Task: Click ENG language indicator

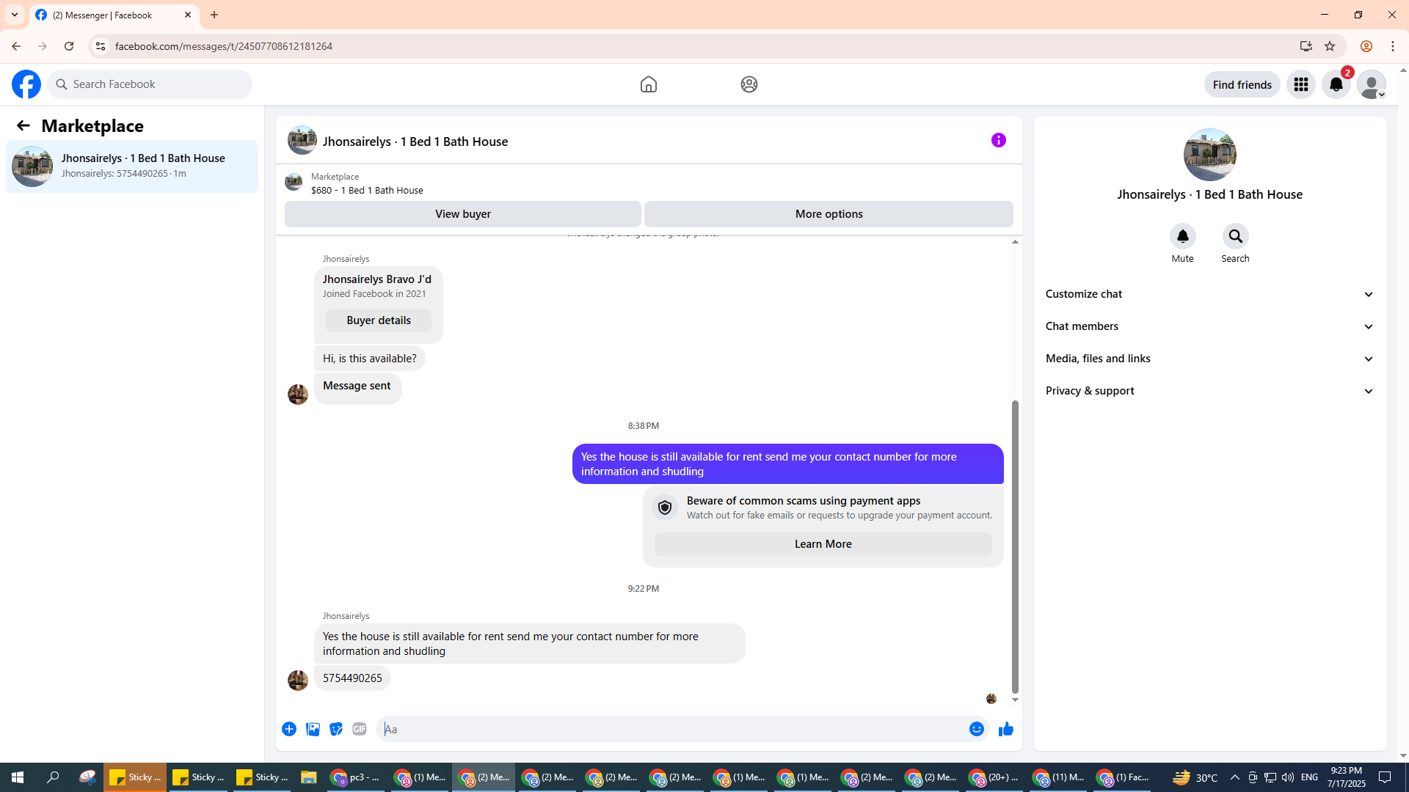Action: coord(1309,777)
